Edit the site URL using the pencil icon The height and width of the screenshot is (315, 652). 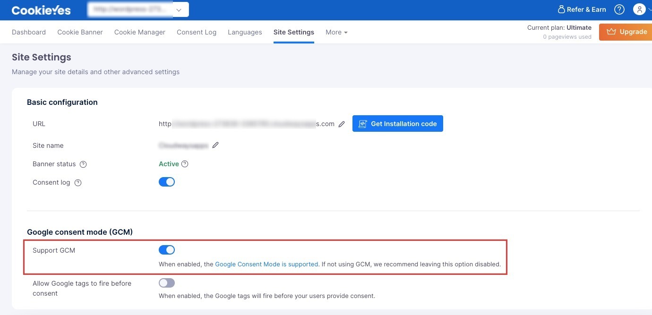[342, 124]
